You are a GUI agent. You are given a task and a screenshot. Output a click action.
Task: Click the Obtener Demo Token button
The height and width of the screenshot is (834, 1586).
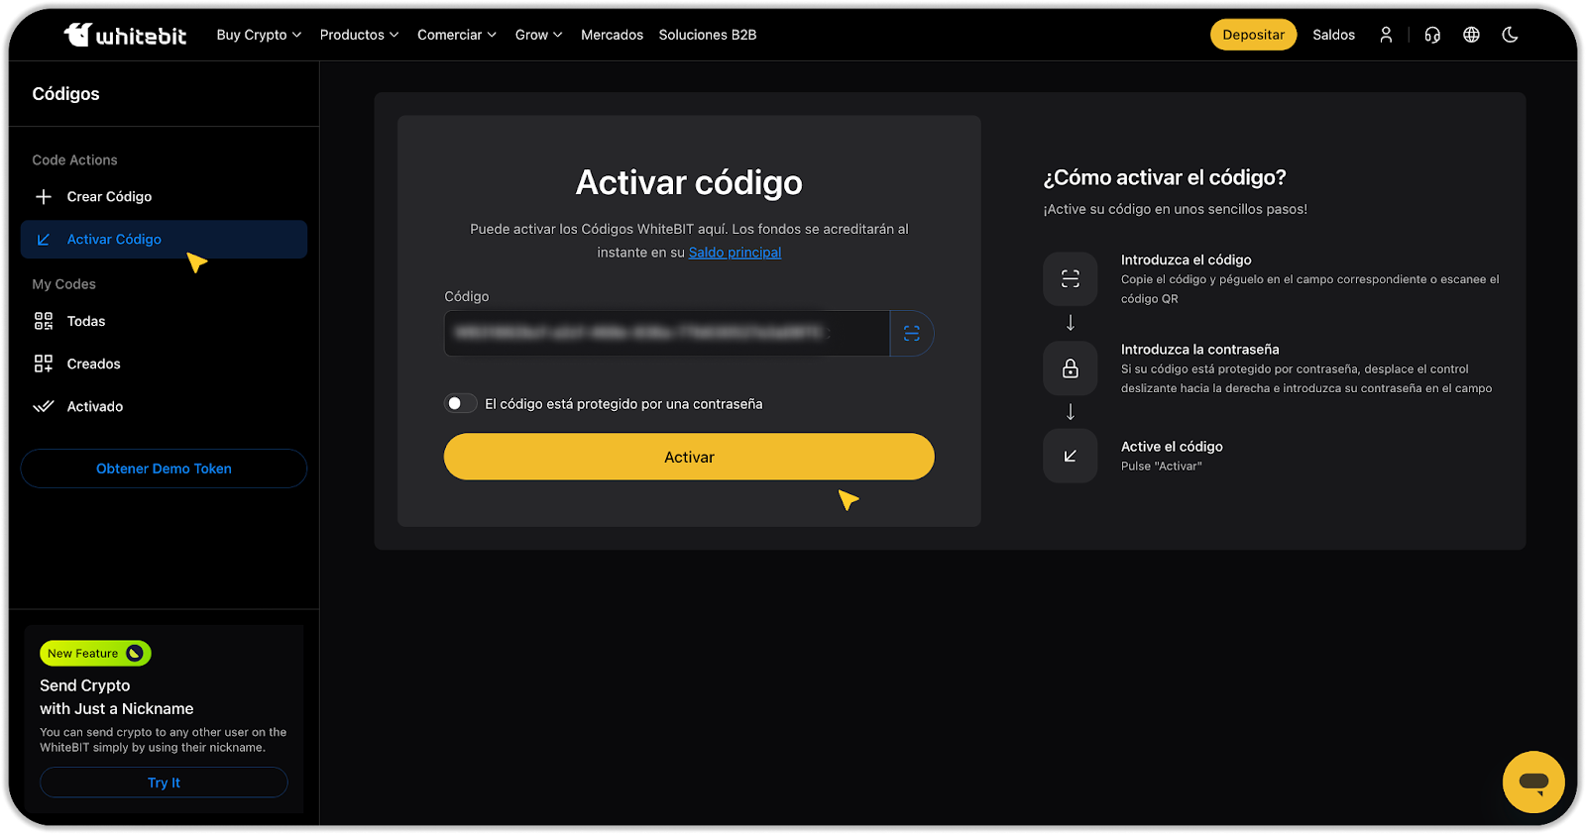click(x=164, y=469)
